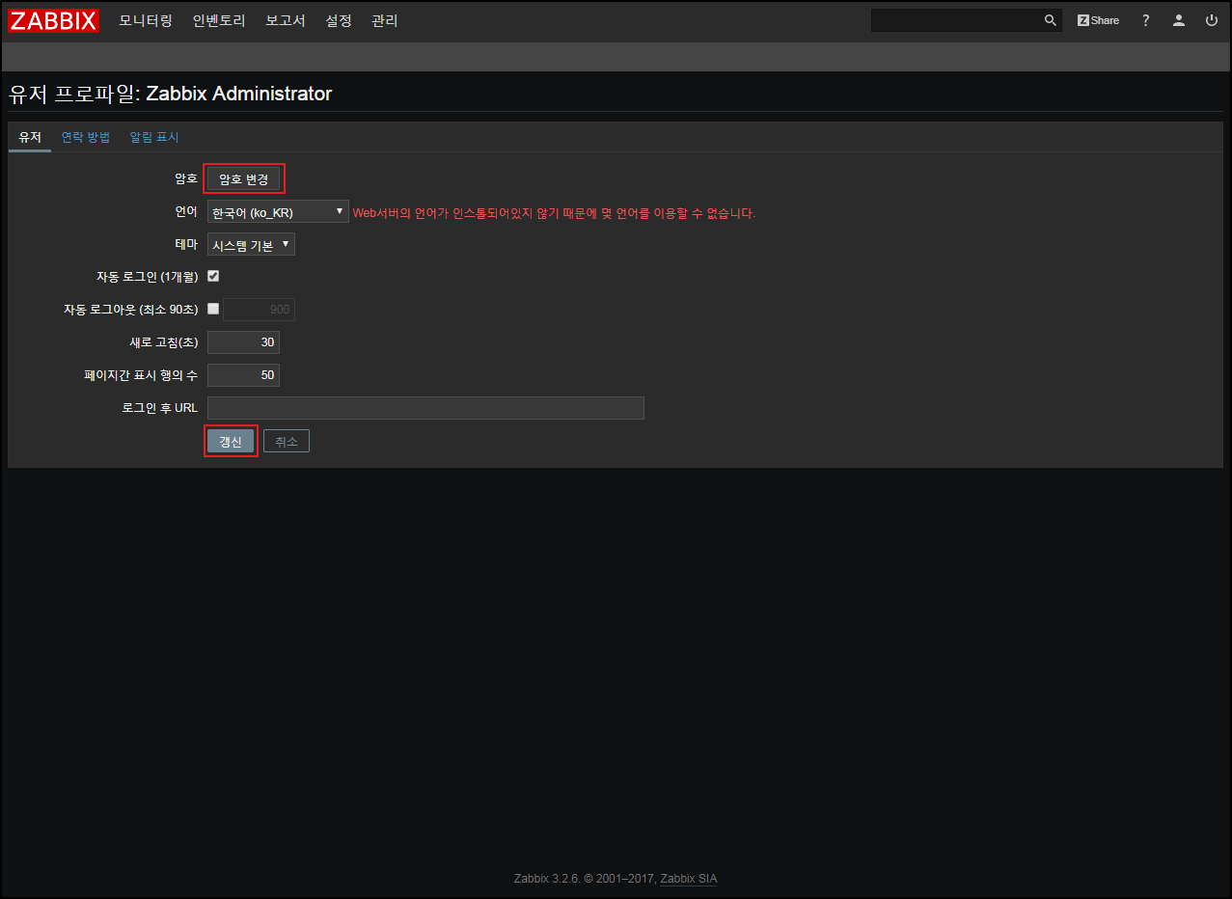Click the ZABBIX logo

coord(54,20)
